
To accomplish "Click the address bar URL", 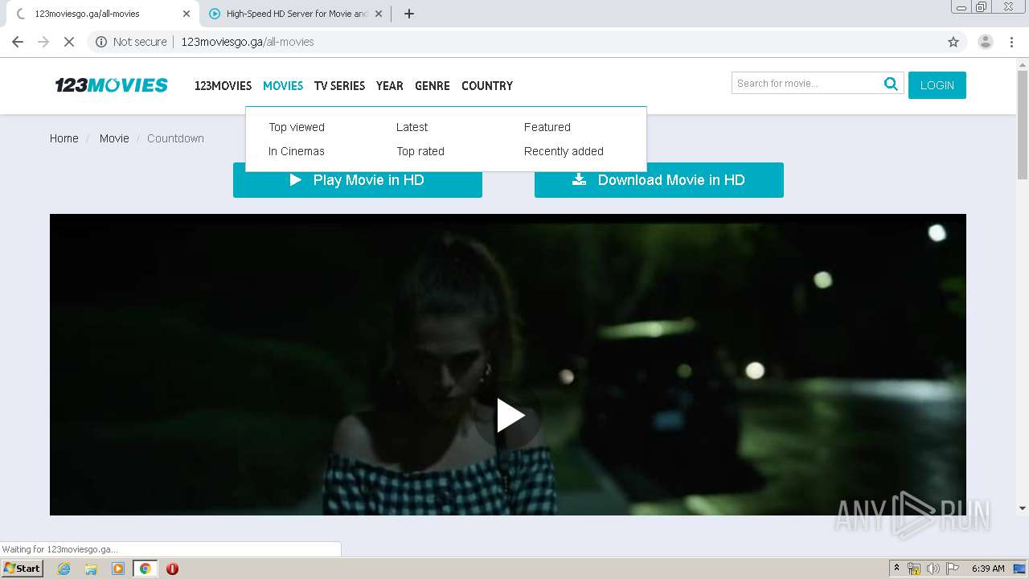I will tap(248, 42).
